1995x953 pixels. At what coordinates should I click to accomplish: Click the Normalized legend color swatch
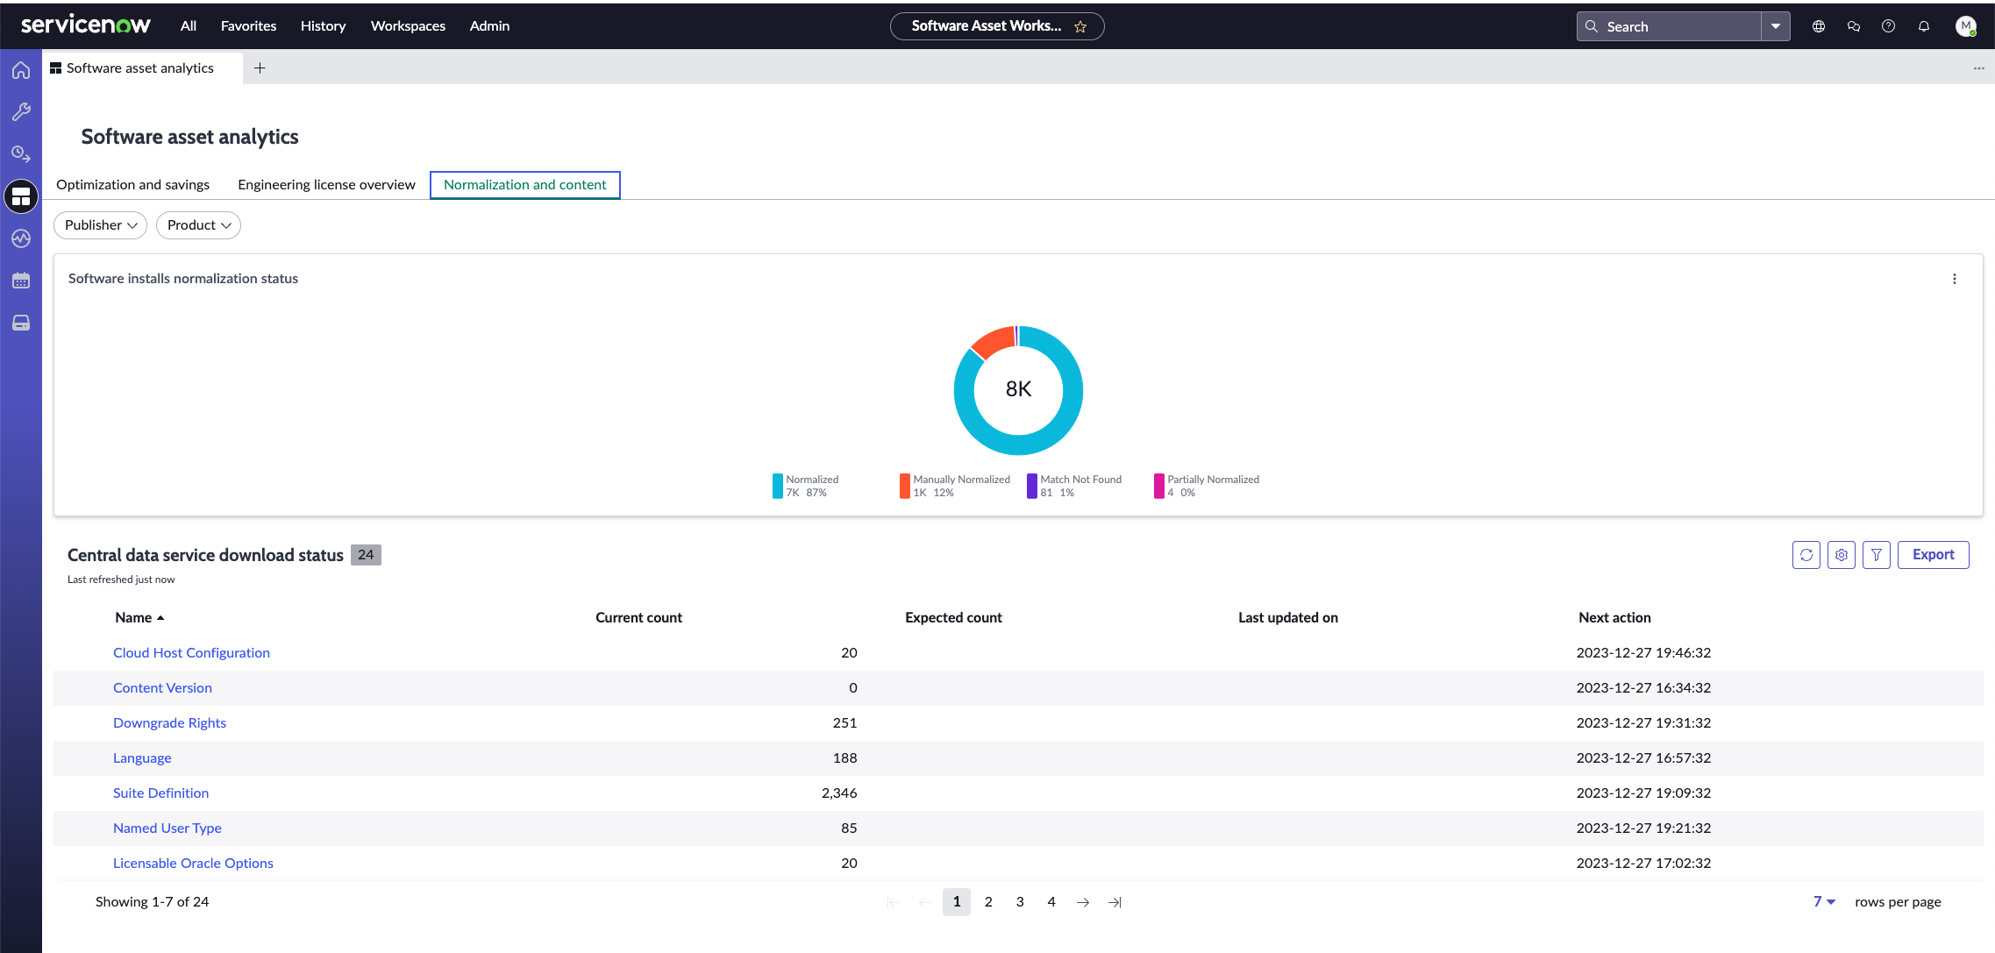[x=777, y=486]
